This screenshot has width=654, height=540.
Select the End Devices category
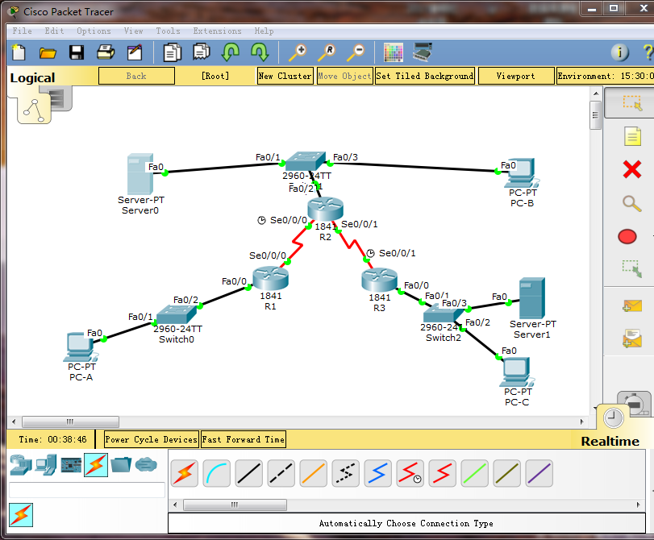45,465
